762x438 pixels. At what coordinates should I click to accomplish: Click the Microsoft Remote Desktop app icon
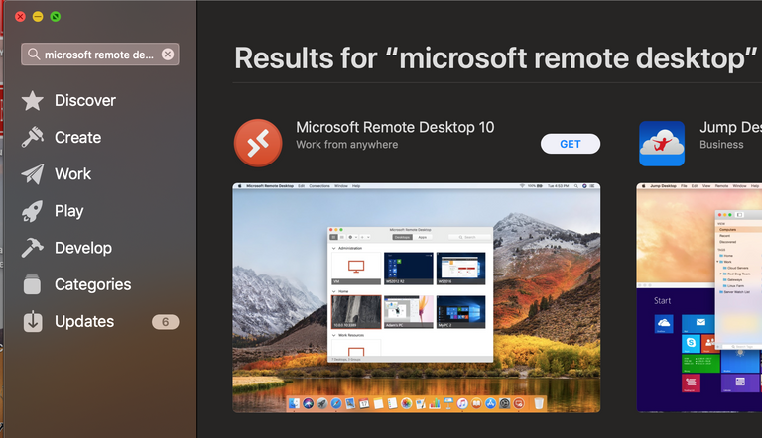click(258, 143)
